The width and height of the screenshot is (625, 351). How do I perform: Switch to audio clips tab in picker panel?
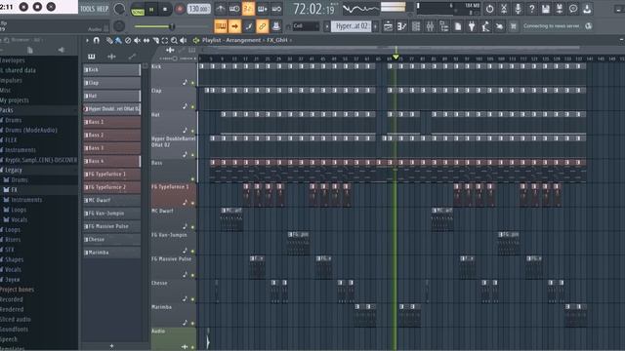click(111, 57)
